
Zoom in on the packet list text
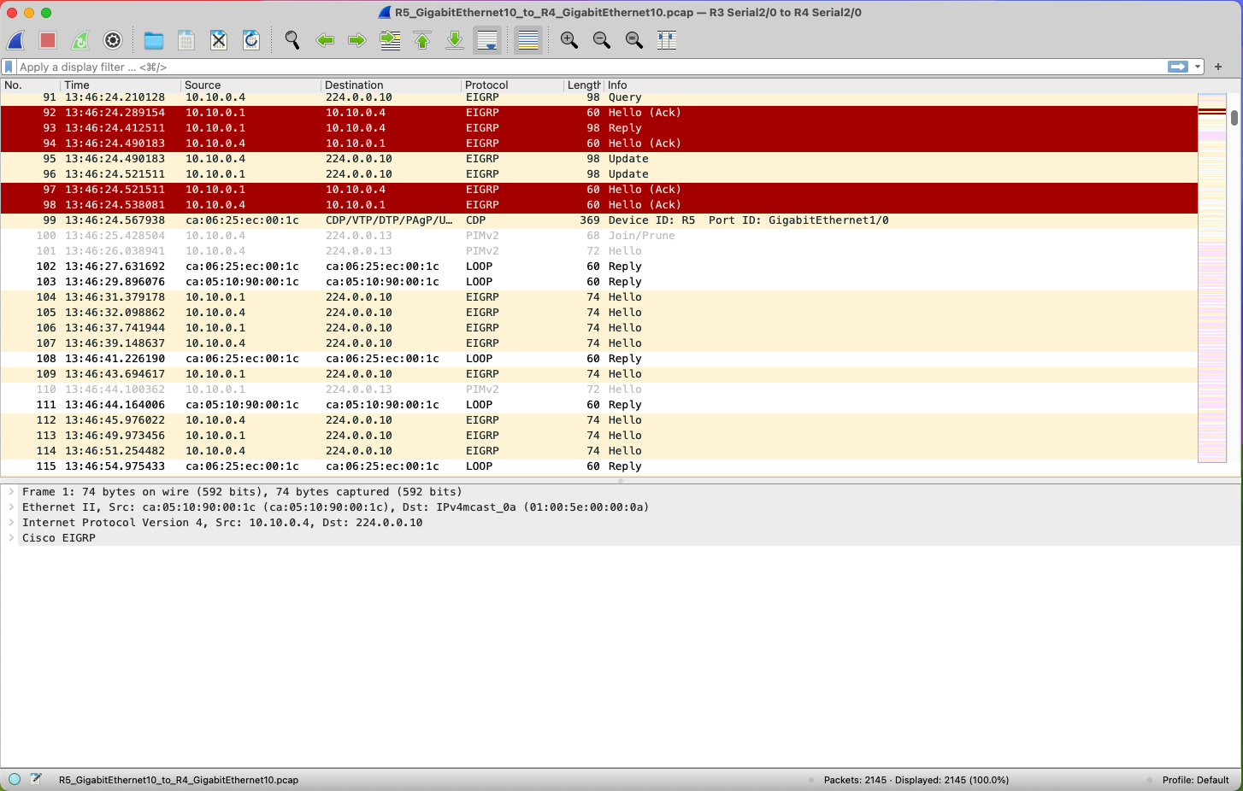point(568,40)
